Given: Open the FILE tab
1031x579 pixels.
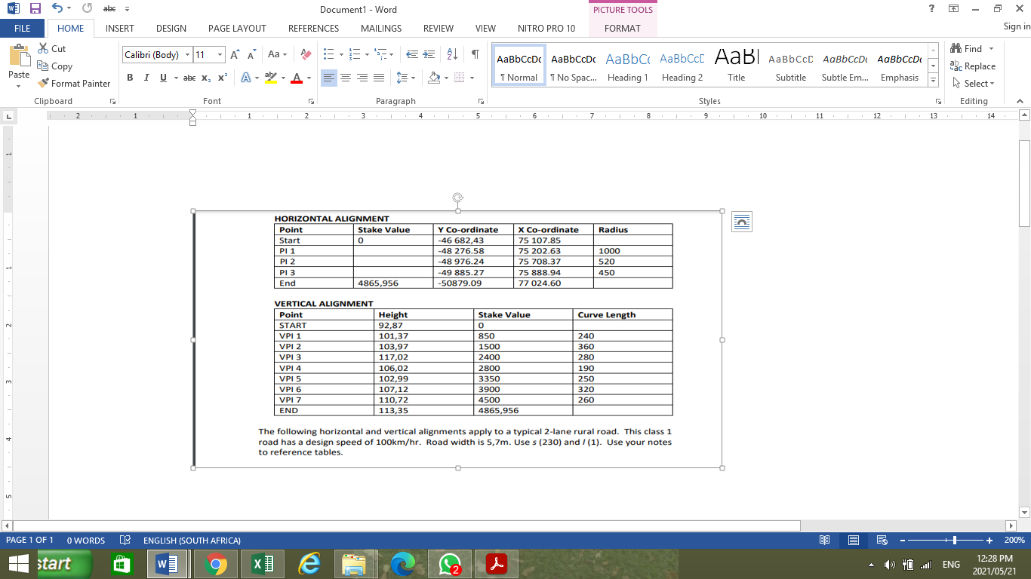Looking at the screenshot, I should [x=23, y=28].
